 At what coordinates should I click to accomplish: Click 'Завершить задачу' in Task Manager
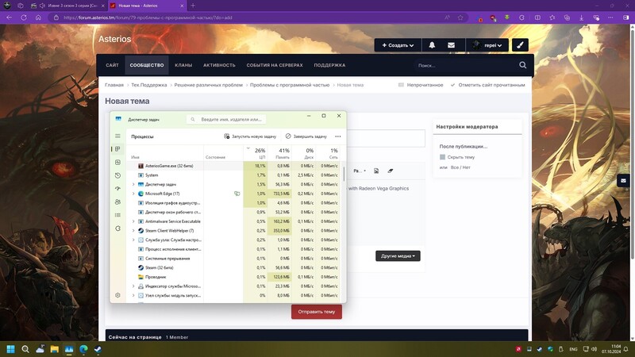306,136
